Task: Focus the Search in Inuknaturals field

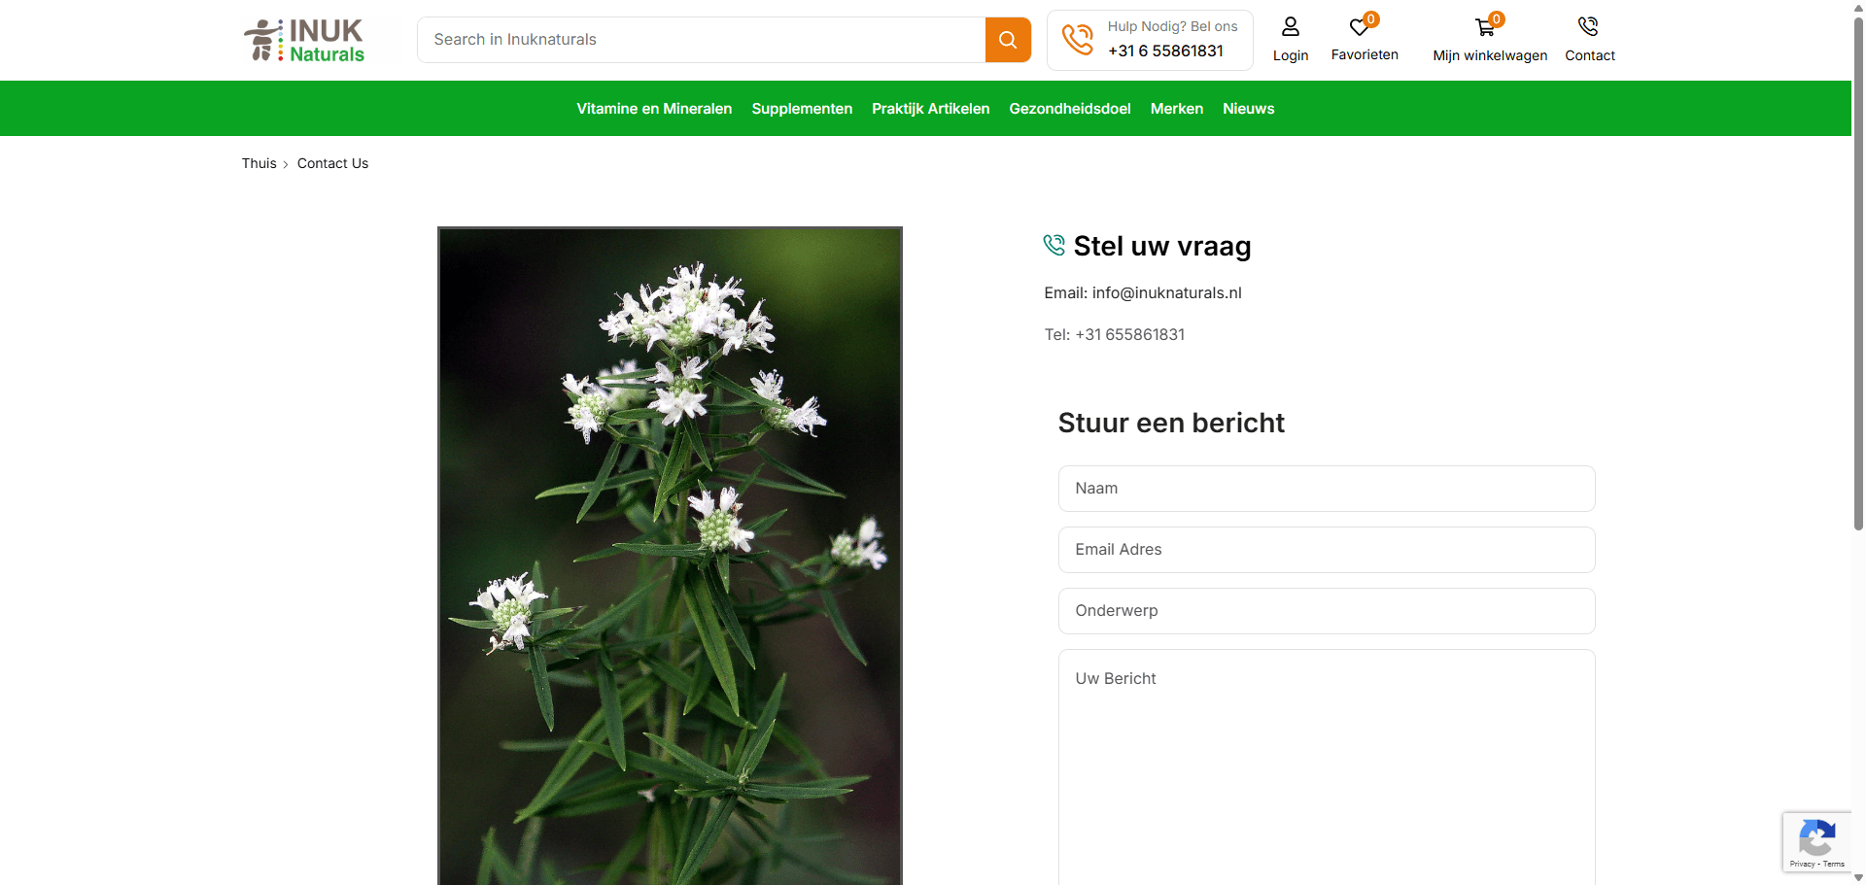Action: pyautogui.click(x=700, y=40)
